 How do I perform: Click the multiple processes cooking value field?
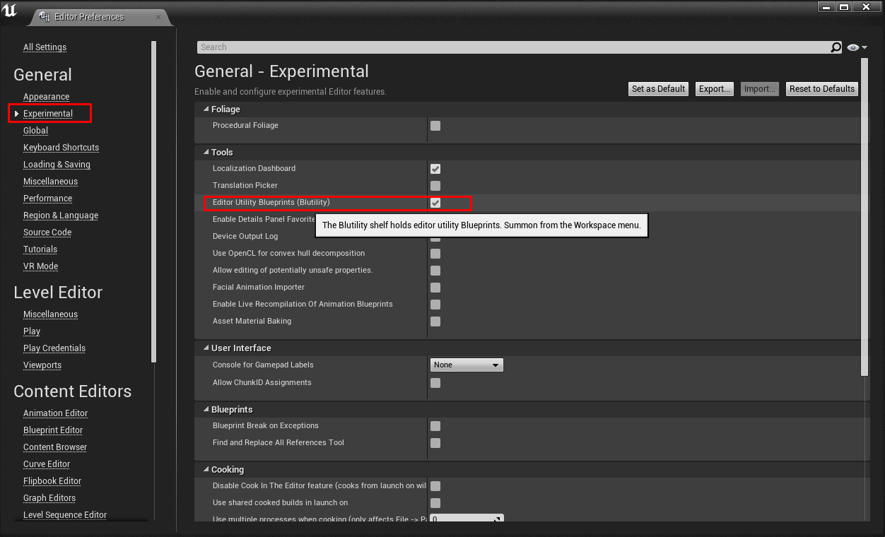click(467, 519)
